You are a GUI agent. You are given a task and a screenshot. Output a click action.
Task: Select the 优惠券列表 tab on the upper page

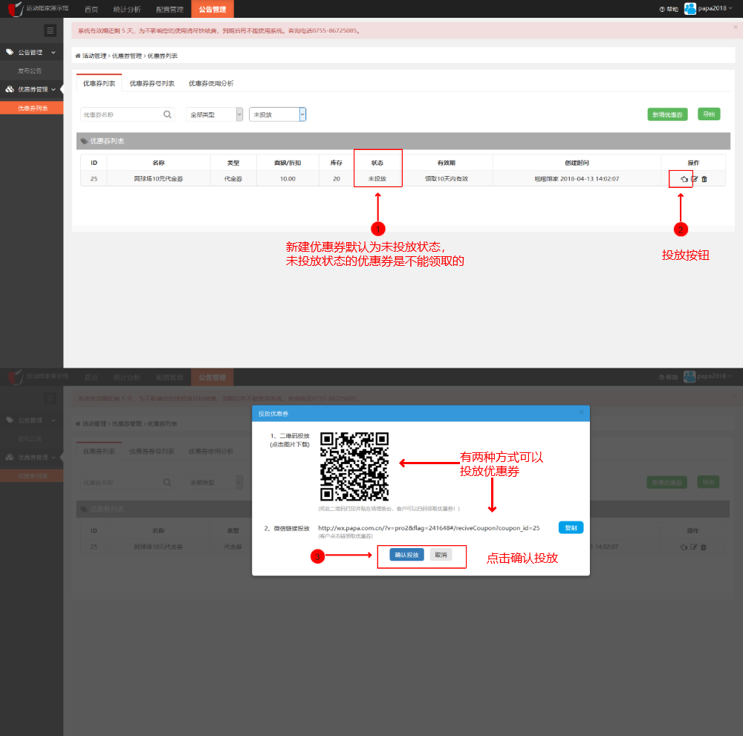(x=99, y=83)
